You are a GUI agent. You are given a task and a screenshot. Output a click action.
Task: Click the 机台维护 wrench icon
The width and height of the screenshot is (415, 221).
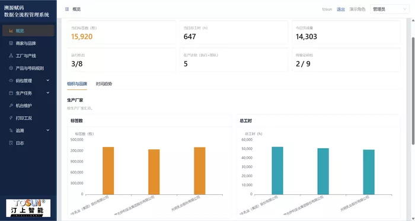(11, 105)
